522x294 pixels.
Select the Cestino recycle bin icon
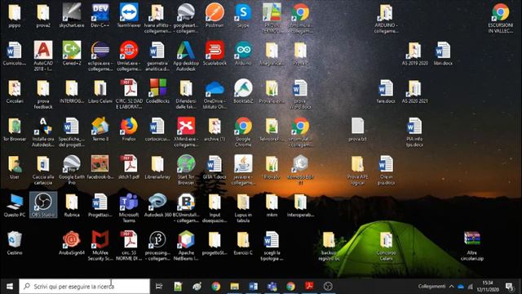pos(15,243)
